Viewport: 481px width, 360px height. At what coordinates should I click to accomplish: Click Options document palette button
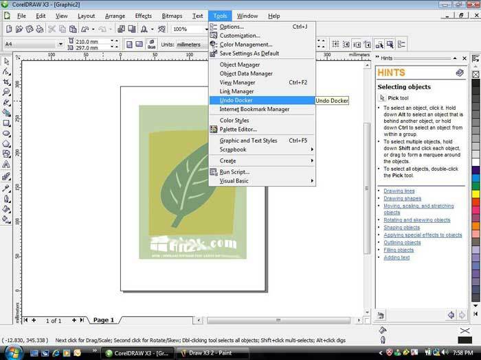(476, 58)
